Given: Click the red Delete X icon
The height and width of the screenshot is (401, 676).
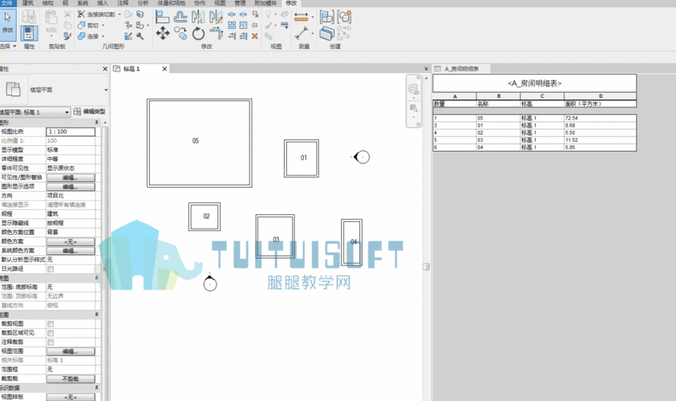Looking at the screenshot, I should tap(255, 36).
